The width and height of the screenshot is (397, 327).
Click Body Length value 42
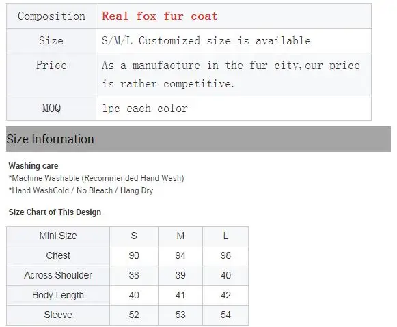click(x=225, y=296)
